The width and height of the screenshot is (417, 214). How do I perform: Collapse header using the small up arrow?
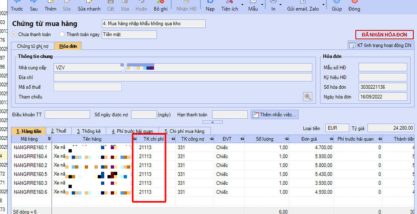pos(213,122)
